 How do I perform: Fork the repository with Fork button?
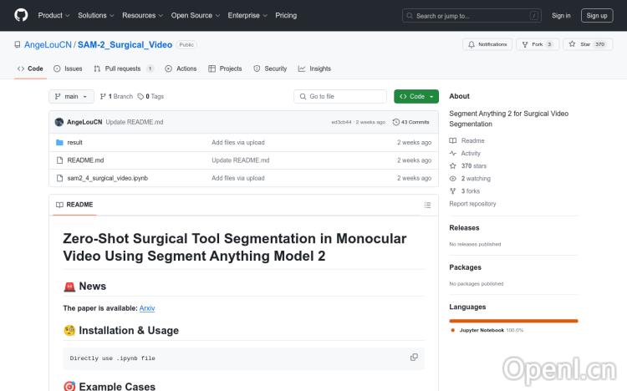pos(538,44)
